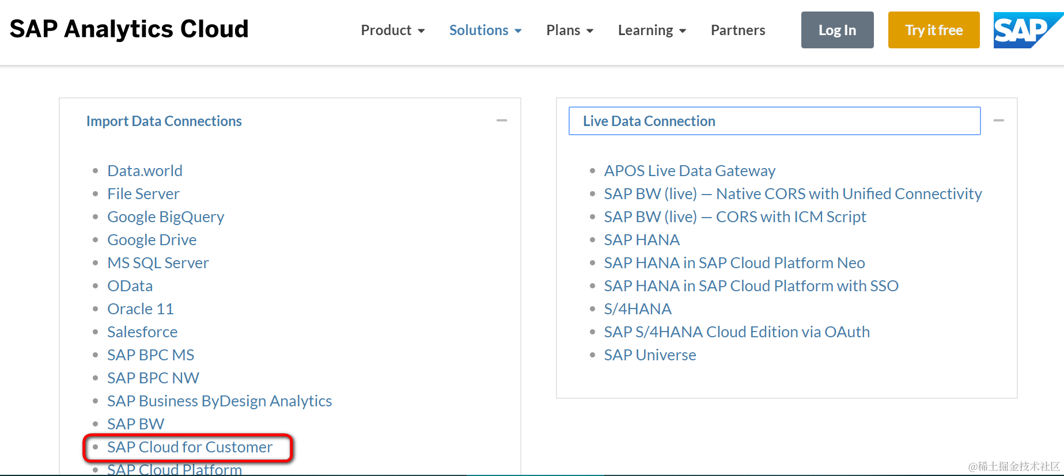The image size is (1064, 476).
Task: Open the SAP Analytics Cloud home title
Action: coord(129,29)
